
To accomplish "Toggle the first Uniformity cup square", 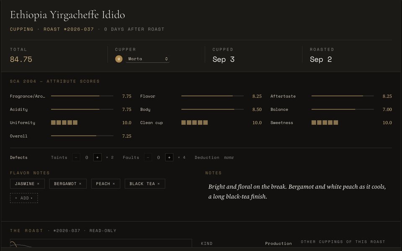I will [x=53, y=123].
